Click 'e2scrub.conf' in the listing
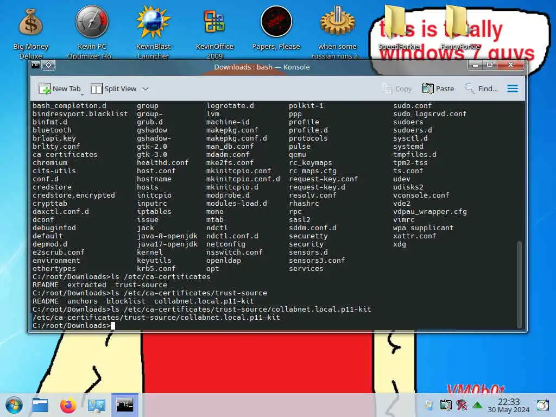This screenshot has height=417, width=556. pos(59,252)
